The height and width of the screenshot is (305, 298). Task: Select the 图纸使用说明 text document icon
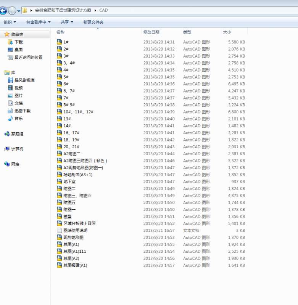60,230
